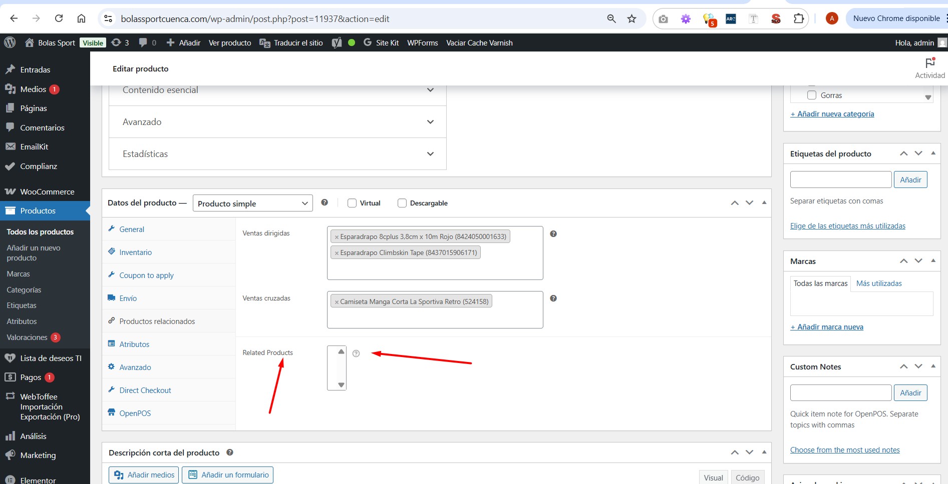Image resolution: width=948 pixels, height=484 pixels.
Task: Remove Esparadrapo Climbskin Tape from upsells
Action: [337, 253]
